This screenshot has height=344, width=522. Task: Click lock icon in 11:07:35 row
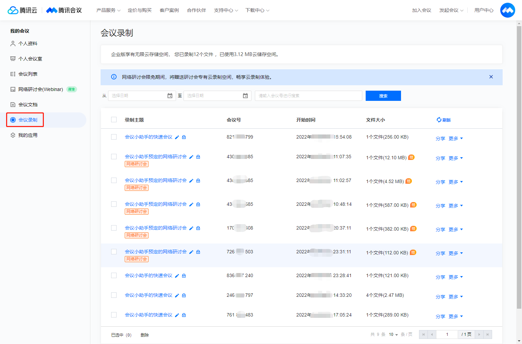198,157
